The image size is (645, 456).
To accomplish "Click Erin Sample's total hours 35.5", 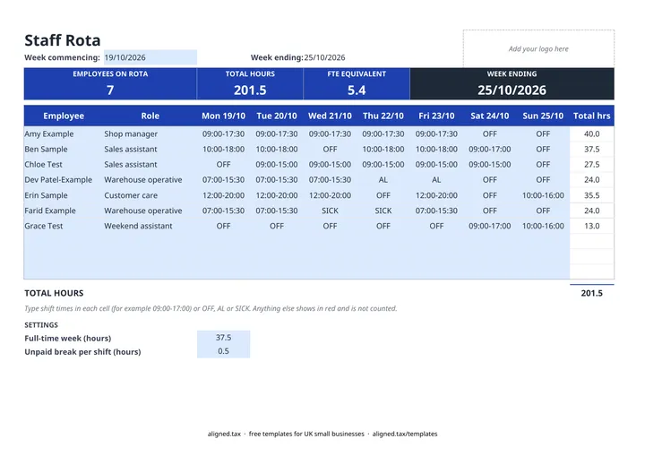I will 592,195.
